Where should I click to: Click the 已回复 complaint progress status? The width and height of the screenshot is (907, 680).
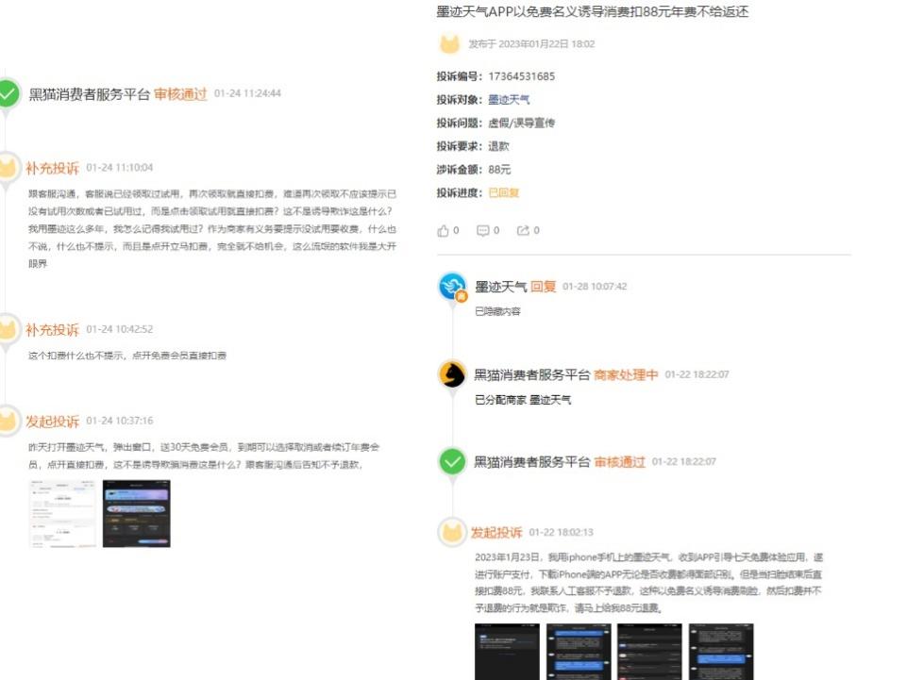(503, 192)
